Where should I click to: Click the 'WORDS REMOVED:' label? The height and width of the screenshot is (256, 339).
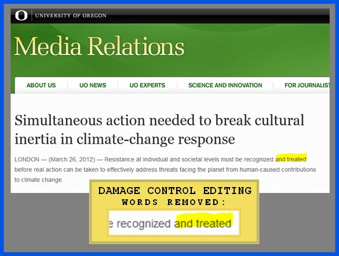pos(174,202)
